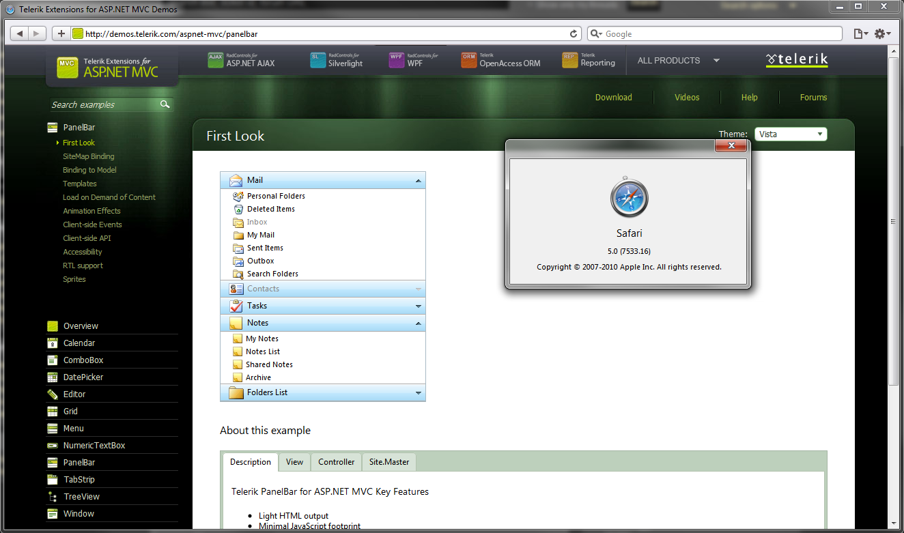Expand the Tasks panel arrow
904x533 pixels.
[419, 306]
